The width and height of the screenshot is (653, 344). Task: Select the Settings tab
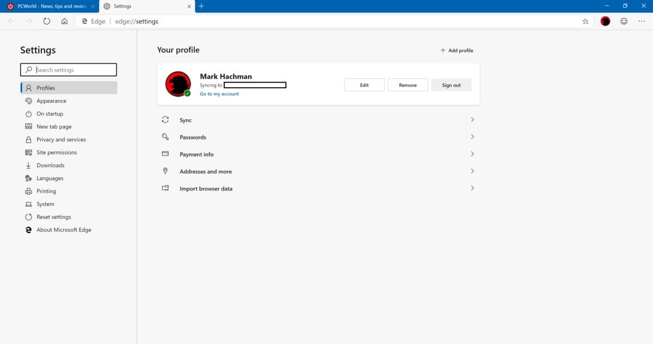[x=147, y=6]
